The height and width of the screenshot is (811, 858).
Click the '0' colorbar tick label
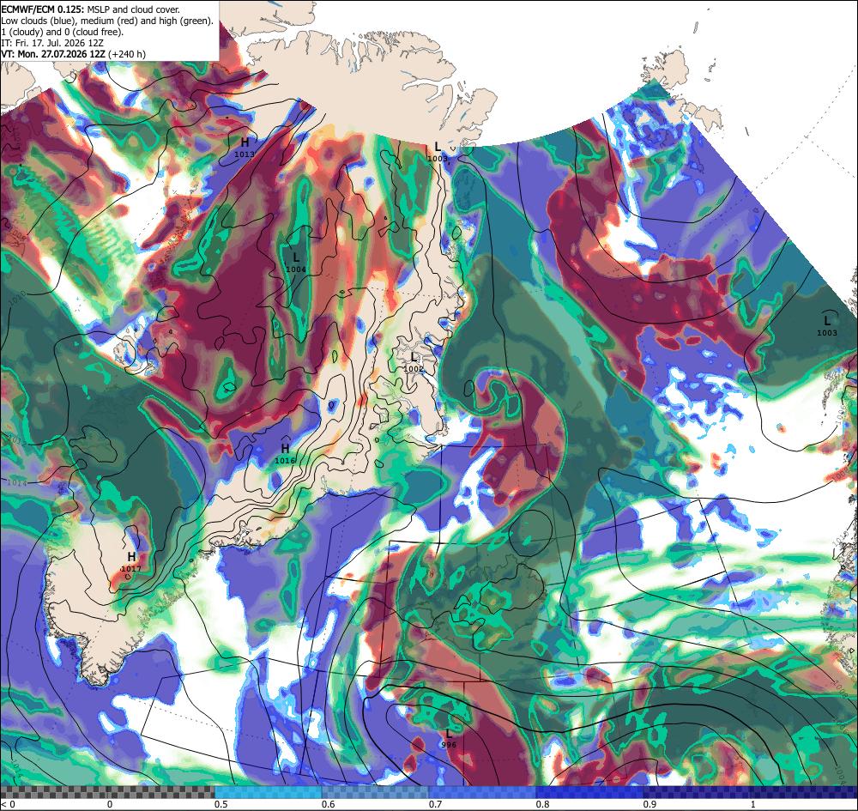coord(110,804)
